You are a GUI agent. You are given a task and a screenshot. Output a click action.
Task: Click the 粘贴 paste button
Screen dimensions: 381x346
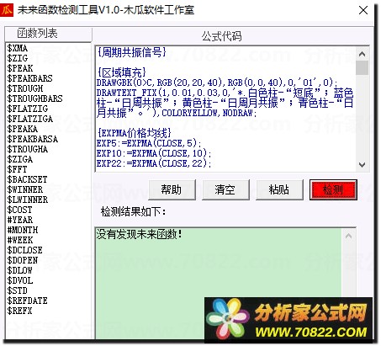tap(279, 190)
